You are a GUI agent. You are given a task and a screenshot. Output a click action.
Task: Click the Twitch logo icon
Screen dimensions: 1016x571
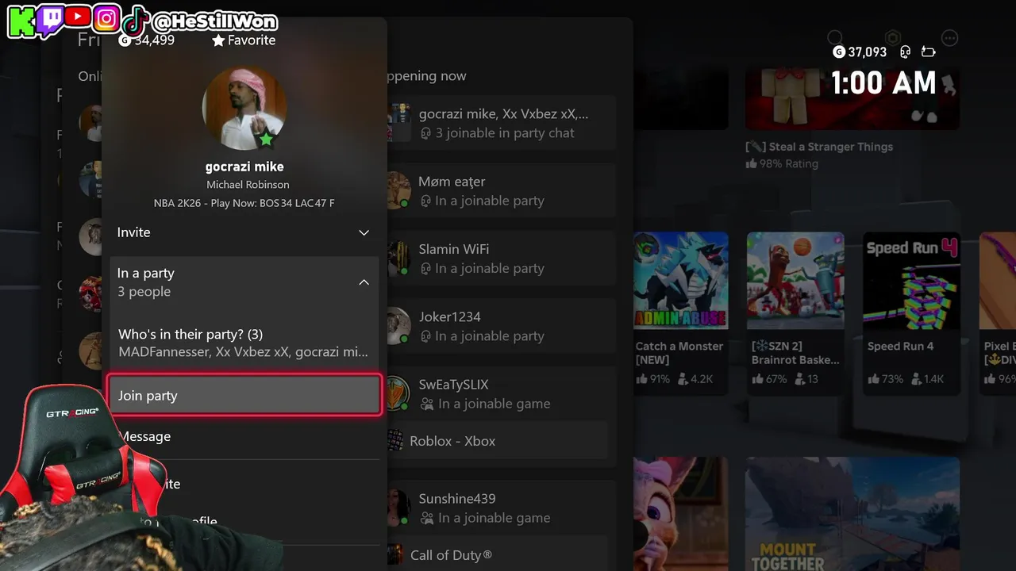(x=50, y=21)
